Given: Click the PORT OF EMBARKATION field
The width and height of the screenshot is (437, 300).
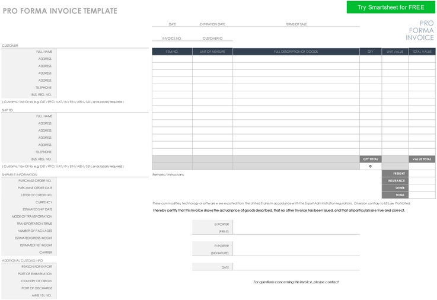Looking at the screenshot, I should tap(103, 274).
